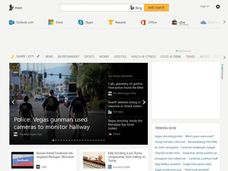The height and width of the screenshot is (171, 228).
Task: Open trending topic Remembering Tom Petty
Action: 203,142
